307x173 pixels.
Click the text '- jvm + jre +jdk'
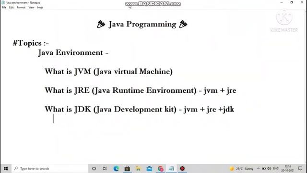(x=206, y=110)
